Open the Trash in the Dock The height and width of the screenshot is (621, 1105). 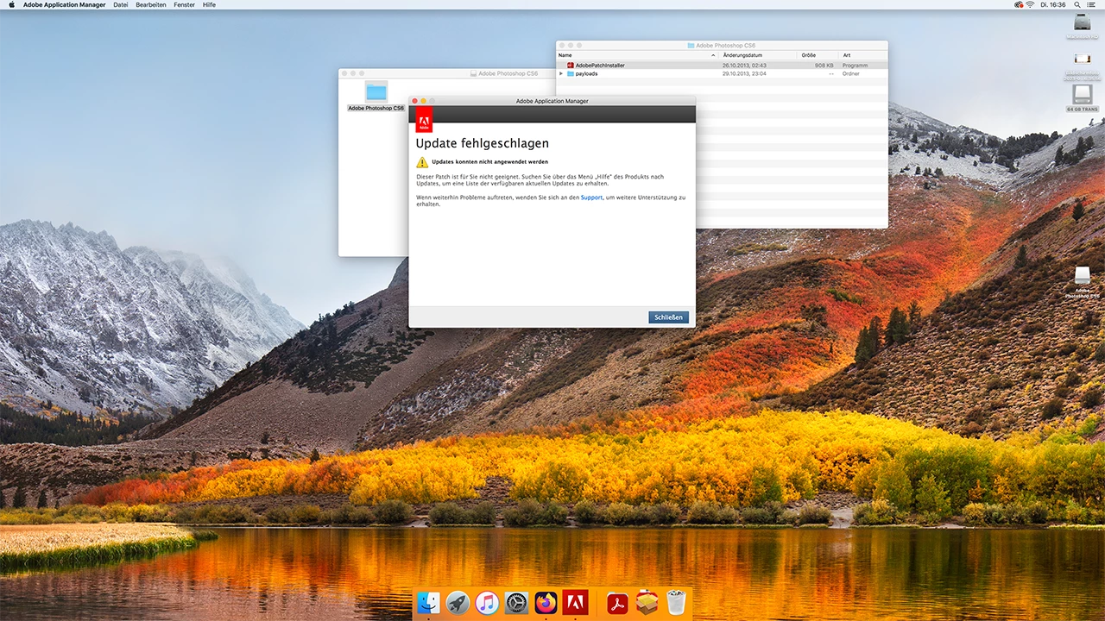pyautogui.click(x=676, y=602)
